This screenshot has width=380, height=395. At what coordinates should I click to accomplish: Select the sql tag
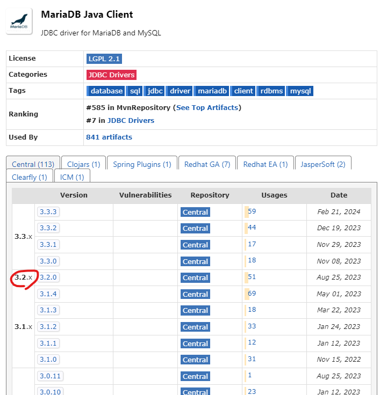(x=134, y=91)
